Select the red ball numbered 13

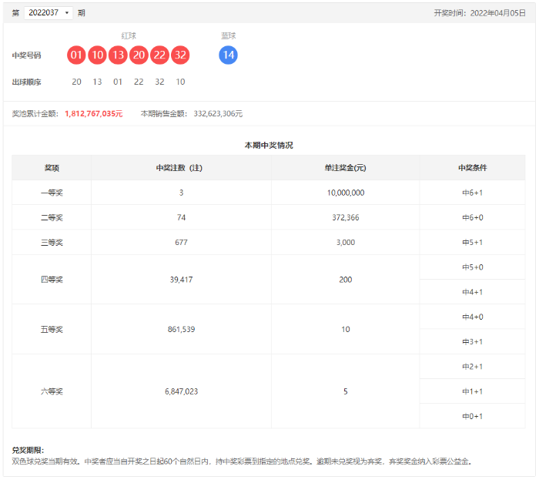pos(118,55)
